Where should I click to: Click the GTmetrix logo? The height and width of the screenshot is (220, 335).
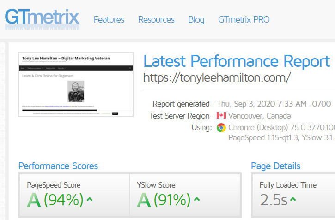tap(42, 19)
